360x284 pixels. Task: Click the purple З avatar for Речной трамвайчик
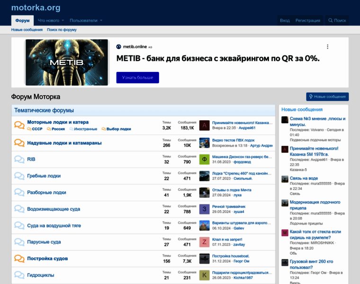click(x=204, y=209)
